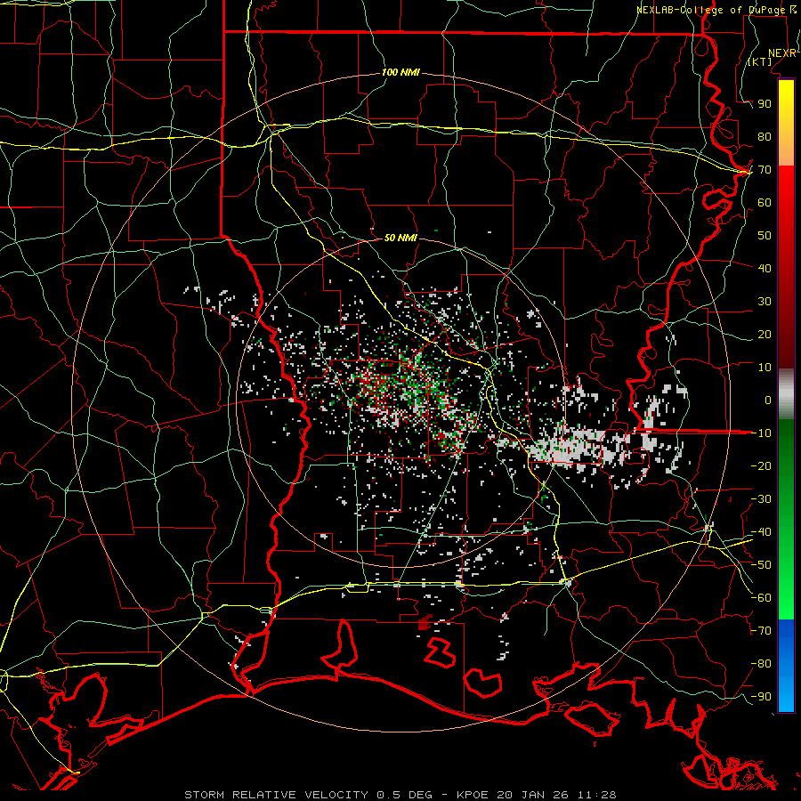
Task: Click the 90 value on velocity scale
Action: tap(765, 104)
